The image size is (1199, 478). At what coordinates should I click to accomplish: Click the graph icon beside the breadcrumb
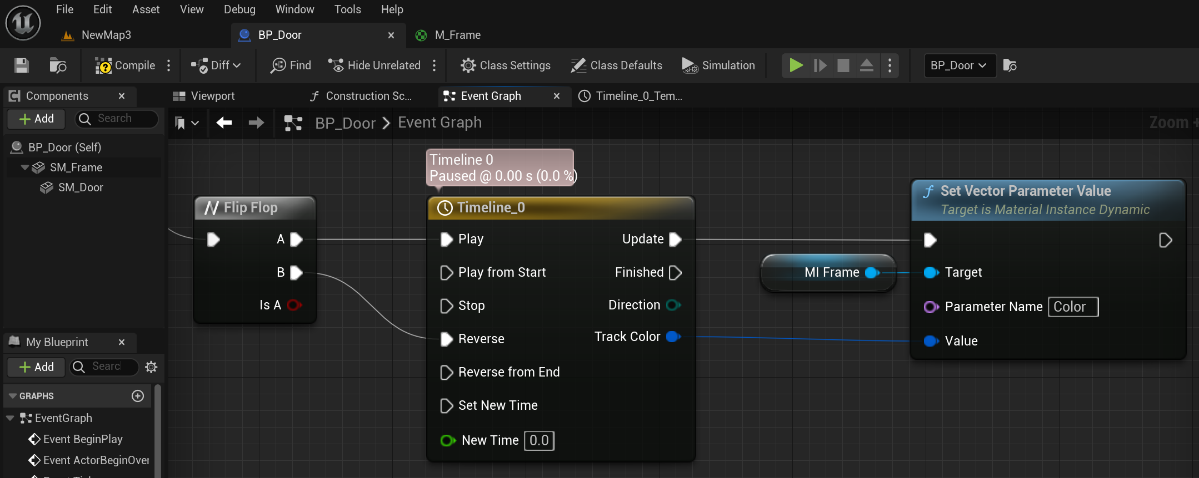(x=293, y=123)
